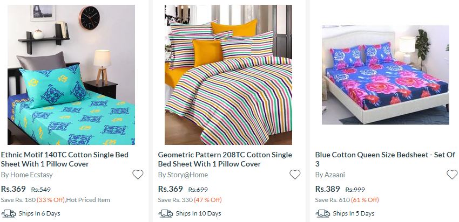Add Ethnic Motif bed sheet to wishlist heart
This screenshot has height=222, width=459.
138,175
